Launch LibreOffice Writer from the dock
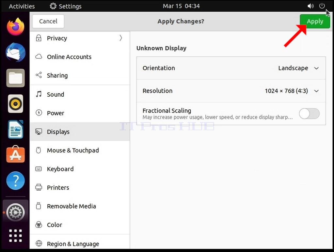This screenshot has height=252, width=334. pyautogui.click(x=15, y=129)
